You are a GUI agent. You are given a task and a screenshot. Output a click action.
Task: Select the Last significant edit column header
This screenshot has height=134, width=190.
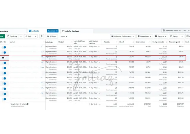[79, 42]
